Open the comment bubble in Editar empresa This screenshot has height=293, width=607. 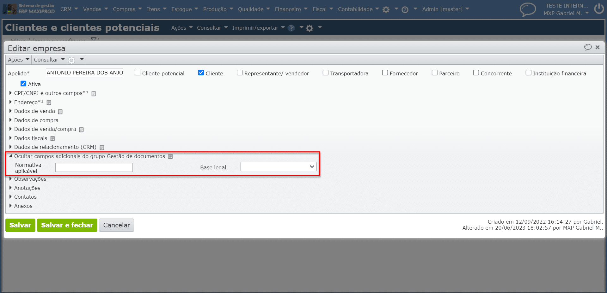click(x=588, y=47)
